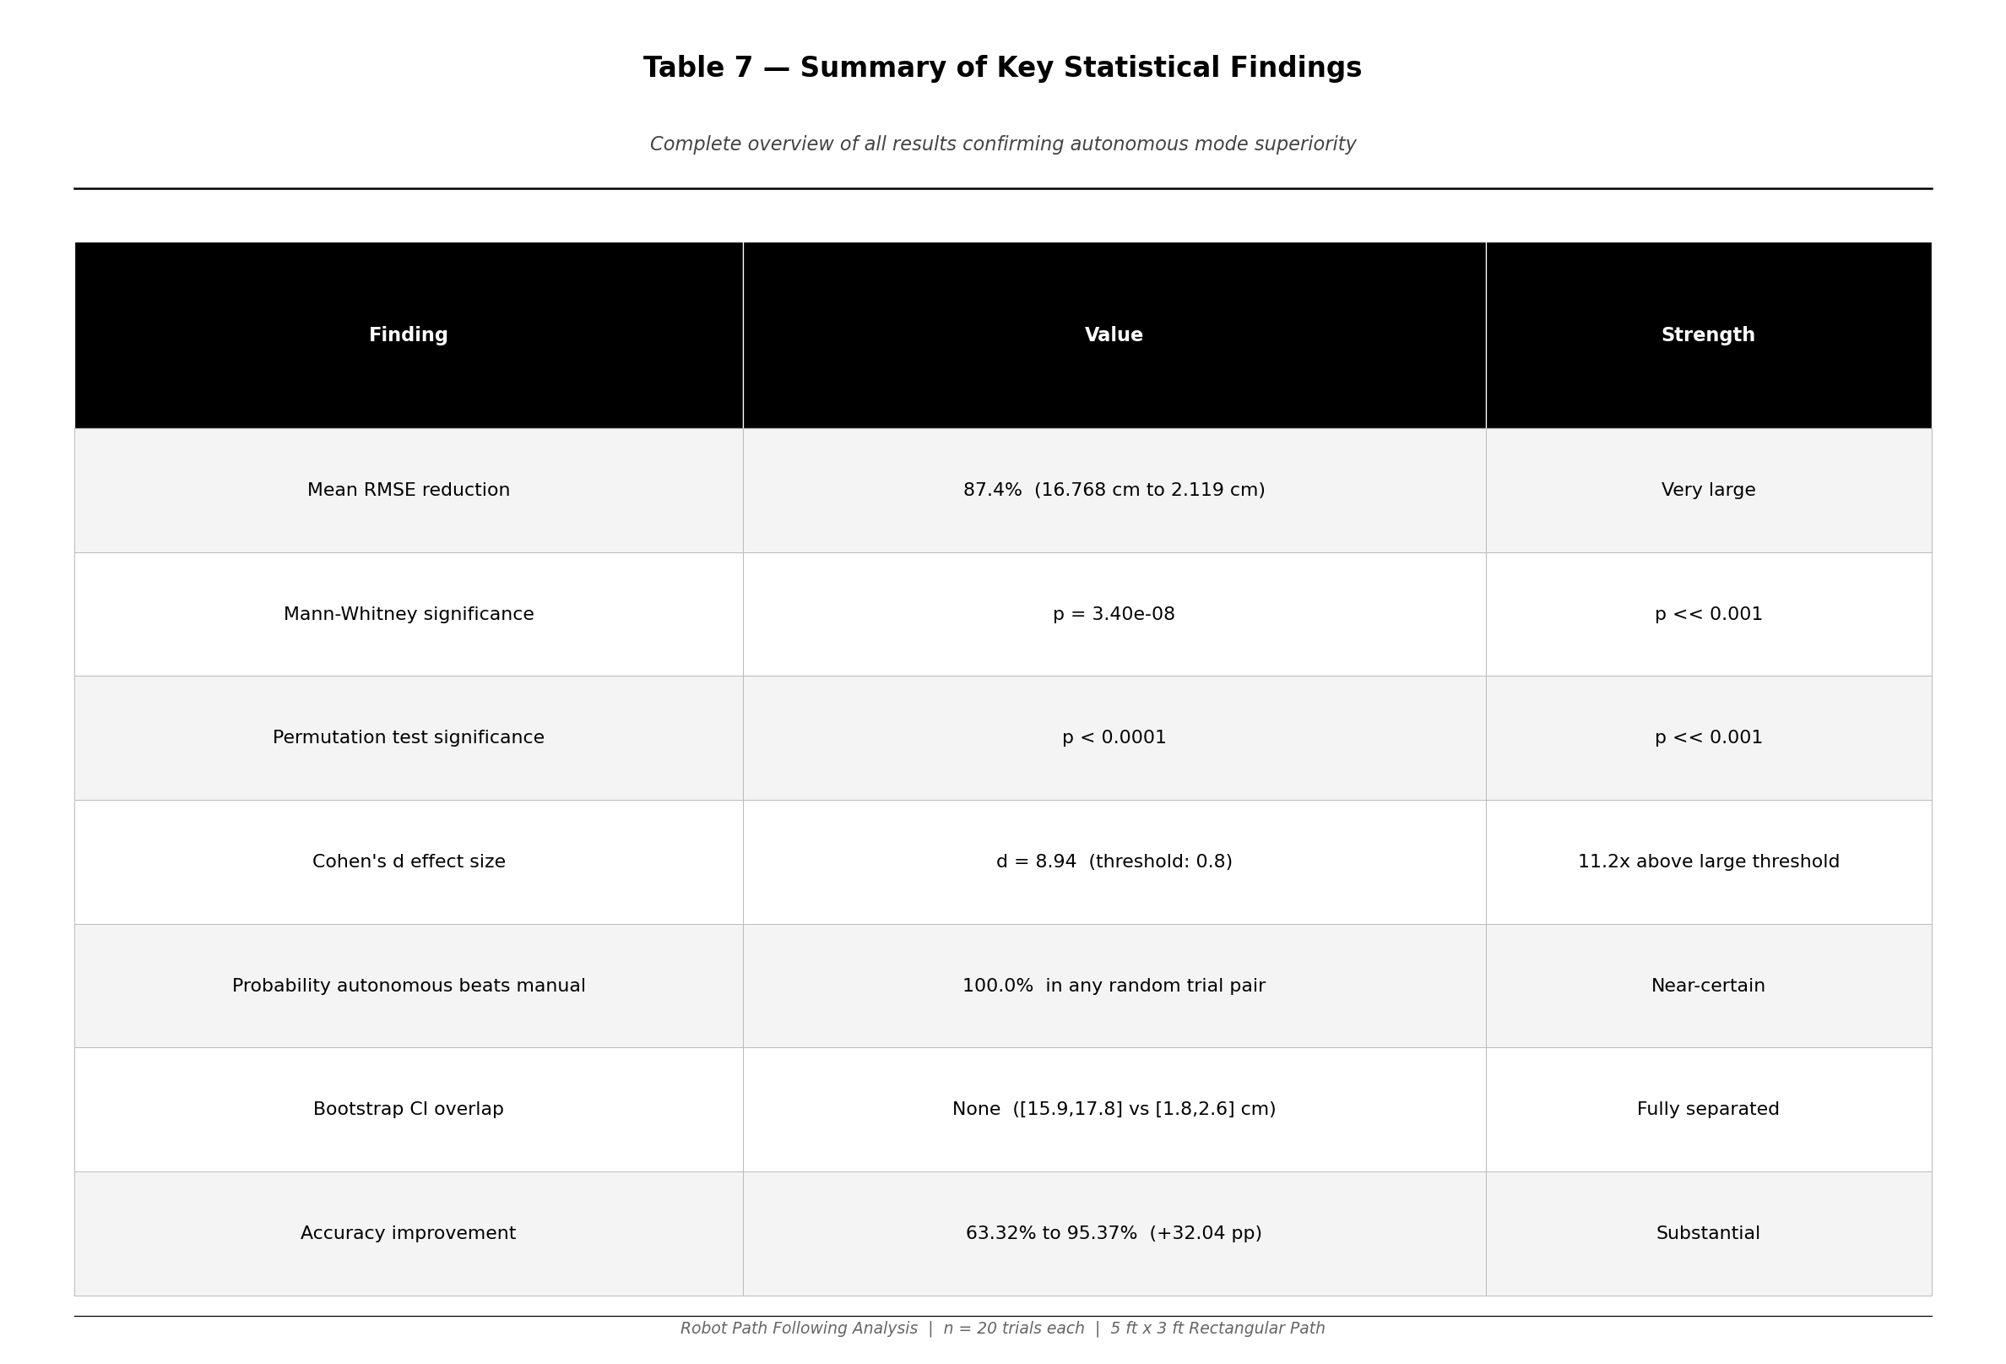The width and height of the screenshot is (2006, 1364).
Task: Click the Very large strength cell
Action: coord(1708,491)
